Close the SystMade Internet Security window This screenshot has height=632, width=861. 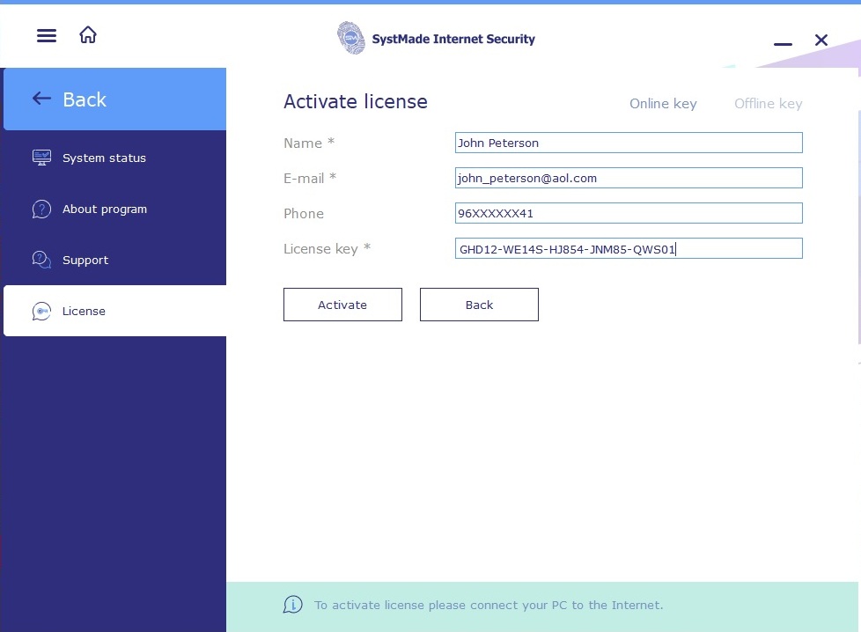[821, 40]
